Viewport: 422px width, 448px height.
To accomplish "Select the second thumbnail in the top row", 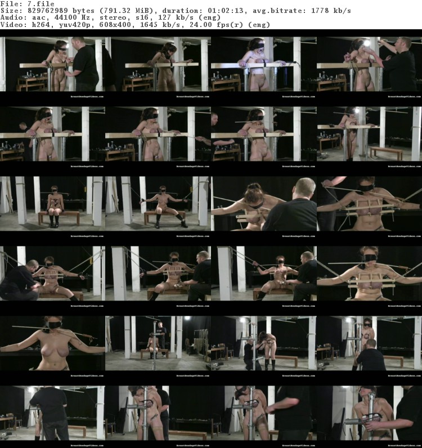I will pos(158,65).
